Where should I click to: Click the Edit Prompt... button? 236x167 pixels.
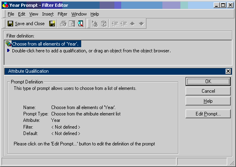click(x=208, y=114)
